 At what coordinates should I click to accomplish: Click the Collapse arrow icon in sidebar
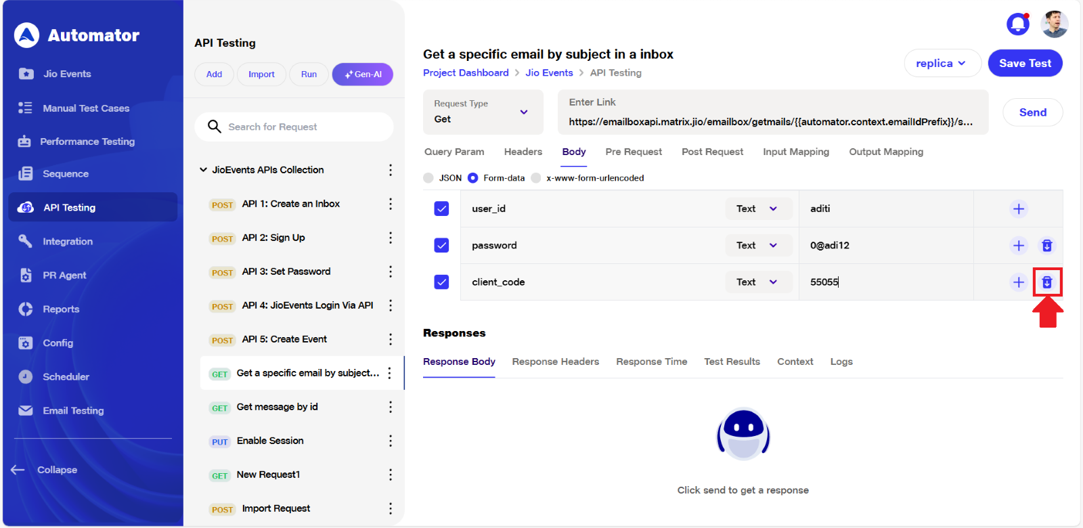pos(18,470)
